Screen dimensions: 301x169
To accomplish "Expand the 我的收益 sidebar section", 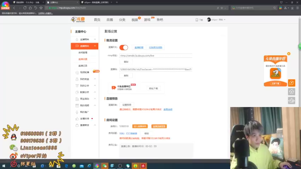I will (x=95, y=79).
